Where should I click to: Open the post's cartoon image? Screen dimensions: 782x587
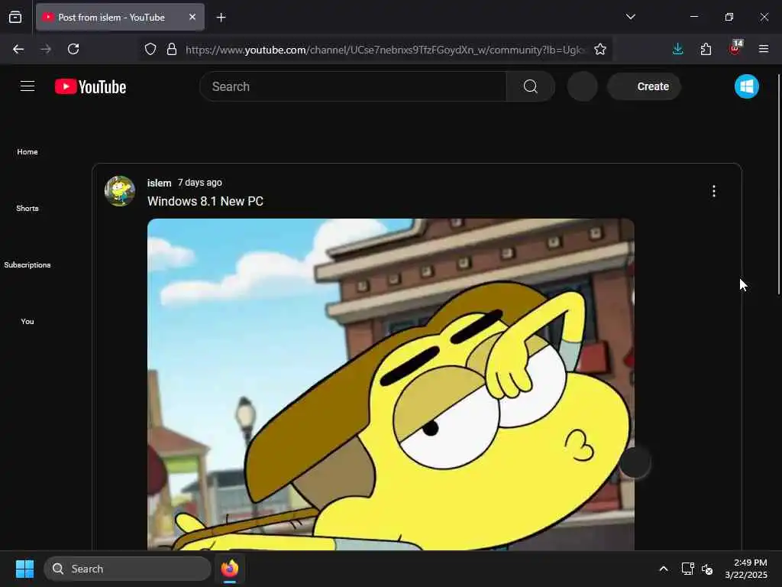click(390, 384)
